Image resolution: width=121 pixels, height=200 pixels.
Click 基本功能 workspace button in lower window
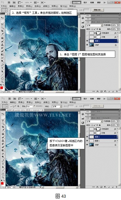(x=76, y=99)
